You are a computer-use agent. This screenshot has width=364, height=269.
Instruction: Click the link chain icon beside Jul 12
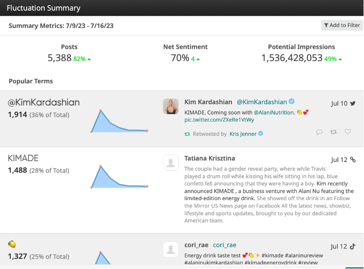coord(353,160)
